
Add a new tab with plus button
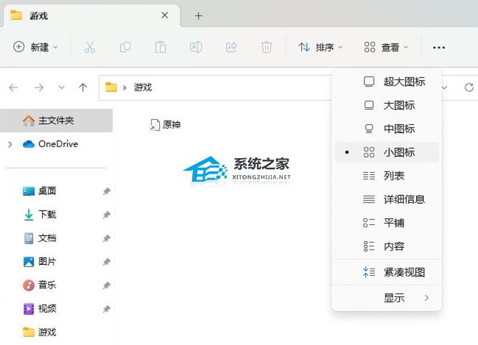tap(198, 15)
